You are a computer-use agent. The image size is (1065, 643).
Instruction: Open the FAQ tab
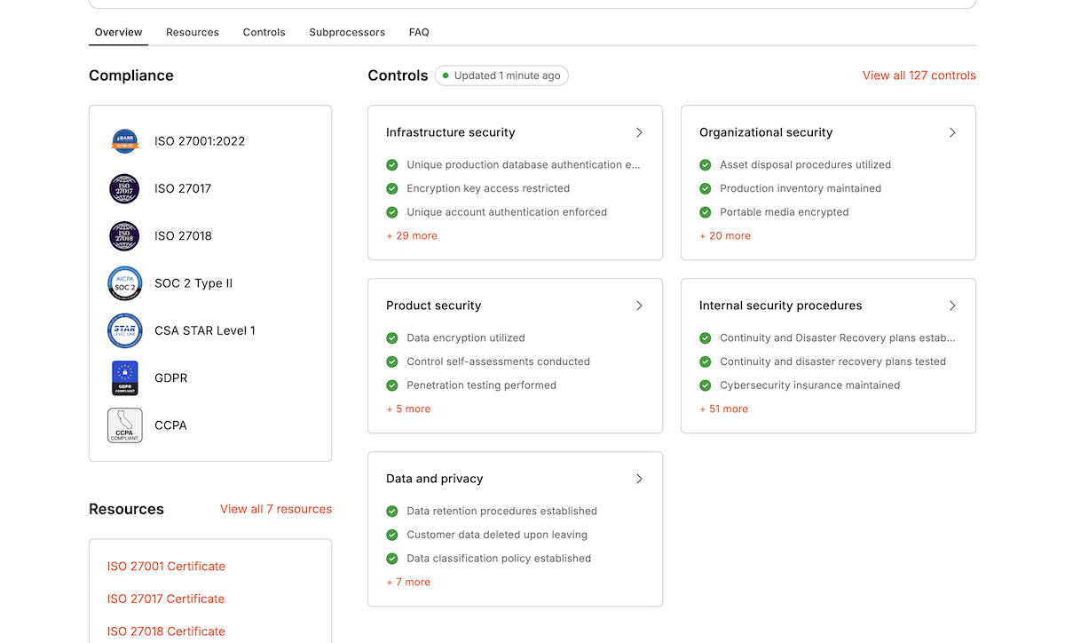point(419,32)
